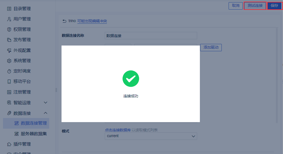Image resolution: width=283 pixels, height=154 pixels.
Task: Click the trino title text
Action: 72,21
